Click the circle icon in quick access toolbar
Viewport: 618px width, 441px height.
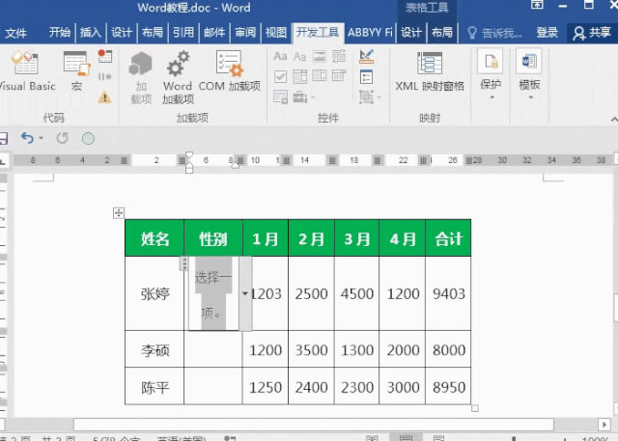[88, 138]
